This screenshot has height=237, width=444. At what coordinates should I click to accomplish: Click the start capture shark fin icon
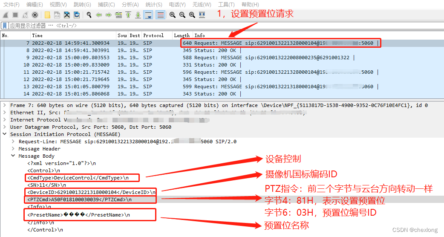[x=6, y=15]
